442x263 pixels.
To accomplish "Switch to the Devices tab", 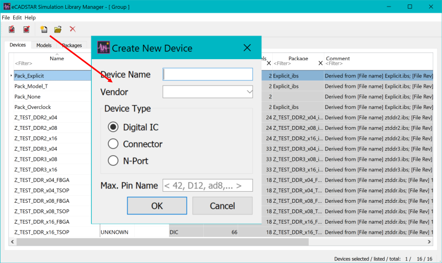I will point(18,45).
